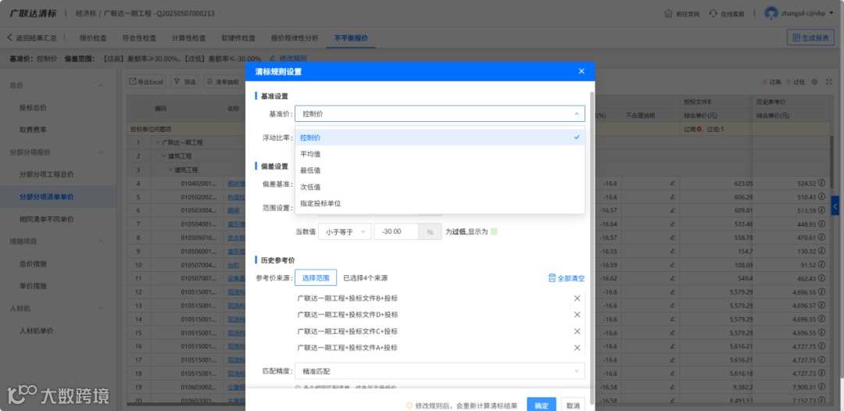Cancel dialog with 取消 button
This screenshot has height=411, width=844.
(x=574, y=406)
